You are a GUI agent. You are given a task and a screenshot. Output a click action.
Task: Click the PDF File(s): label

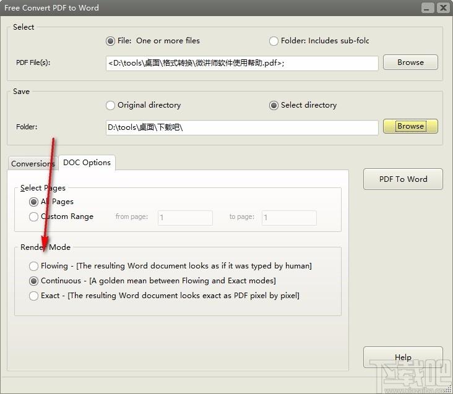(x=33, y=62)
